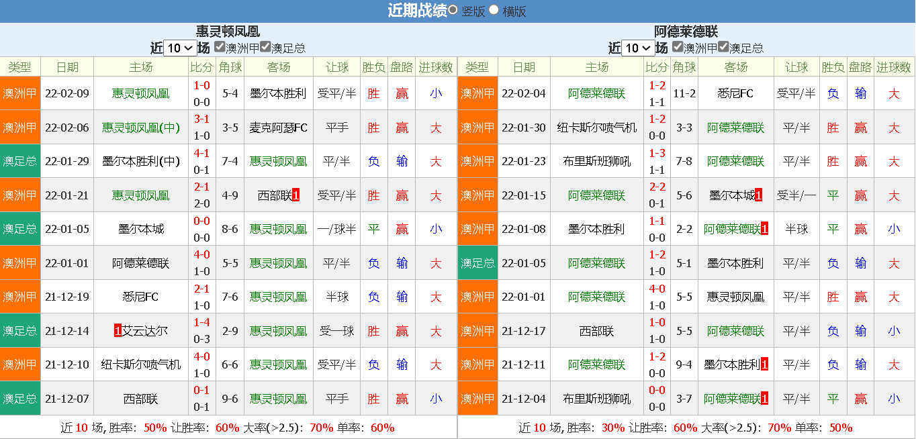Toggle 澳洲甲 checkbox under 阿德莱德联 heading

678,47
